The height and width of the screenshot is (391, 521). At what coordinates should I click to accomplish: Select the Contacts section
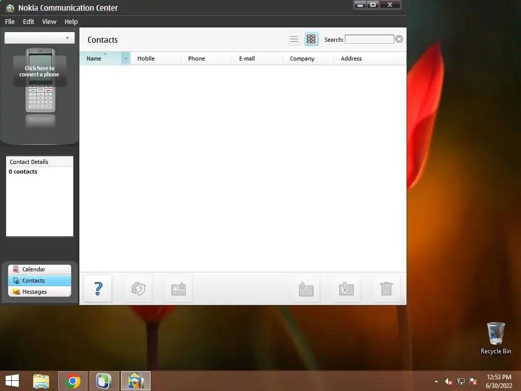pos(40,281)
